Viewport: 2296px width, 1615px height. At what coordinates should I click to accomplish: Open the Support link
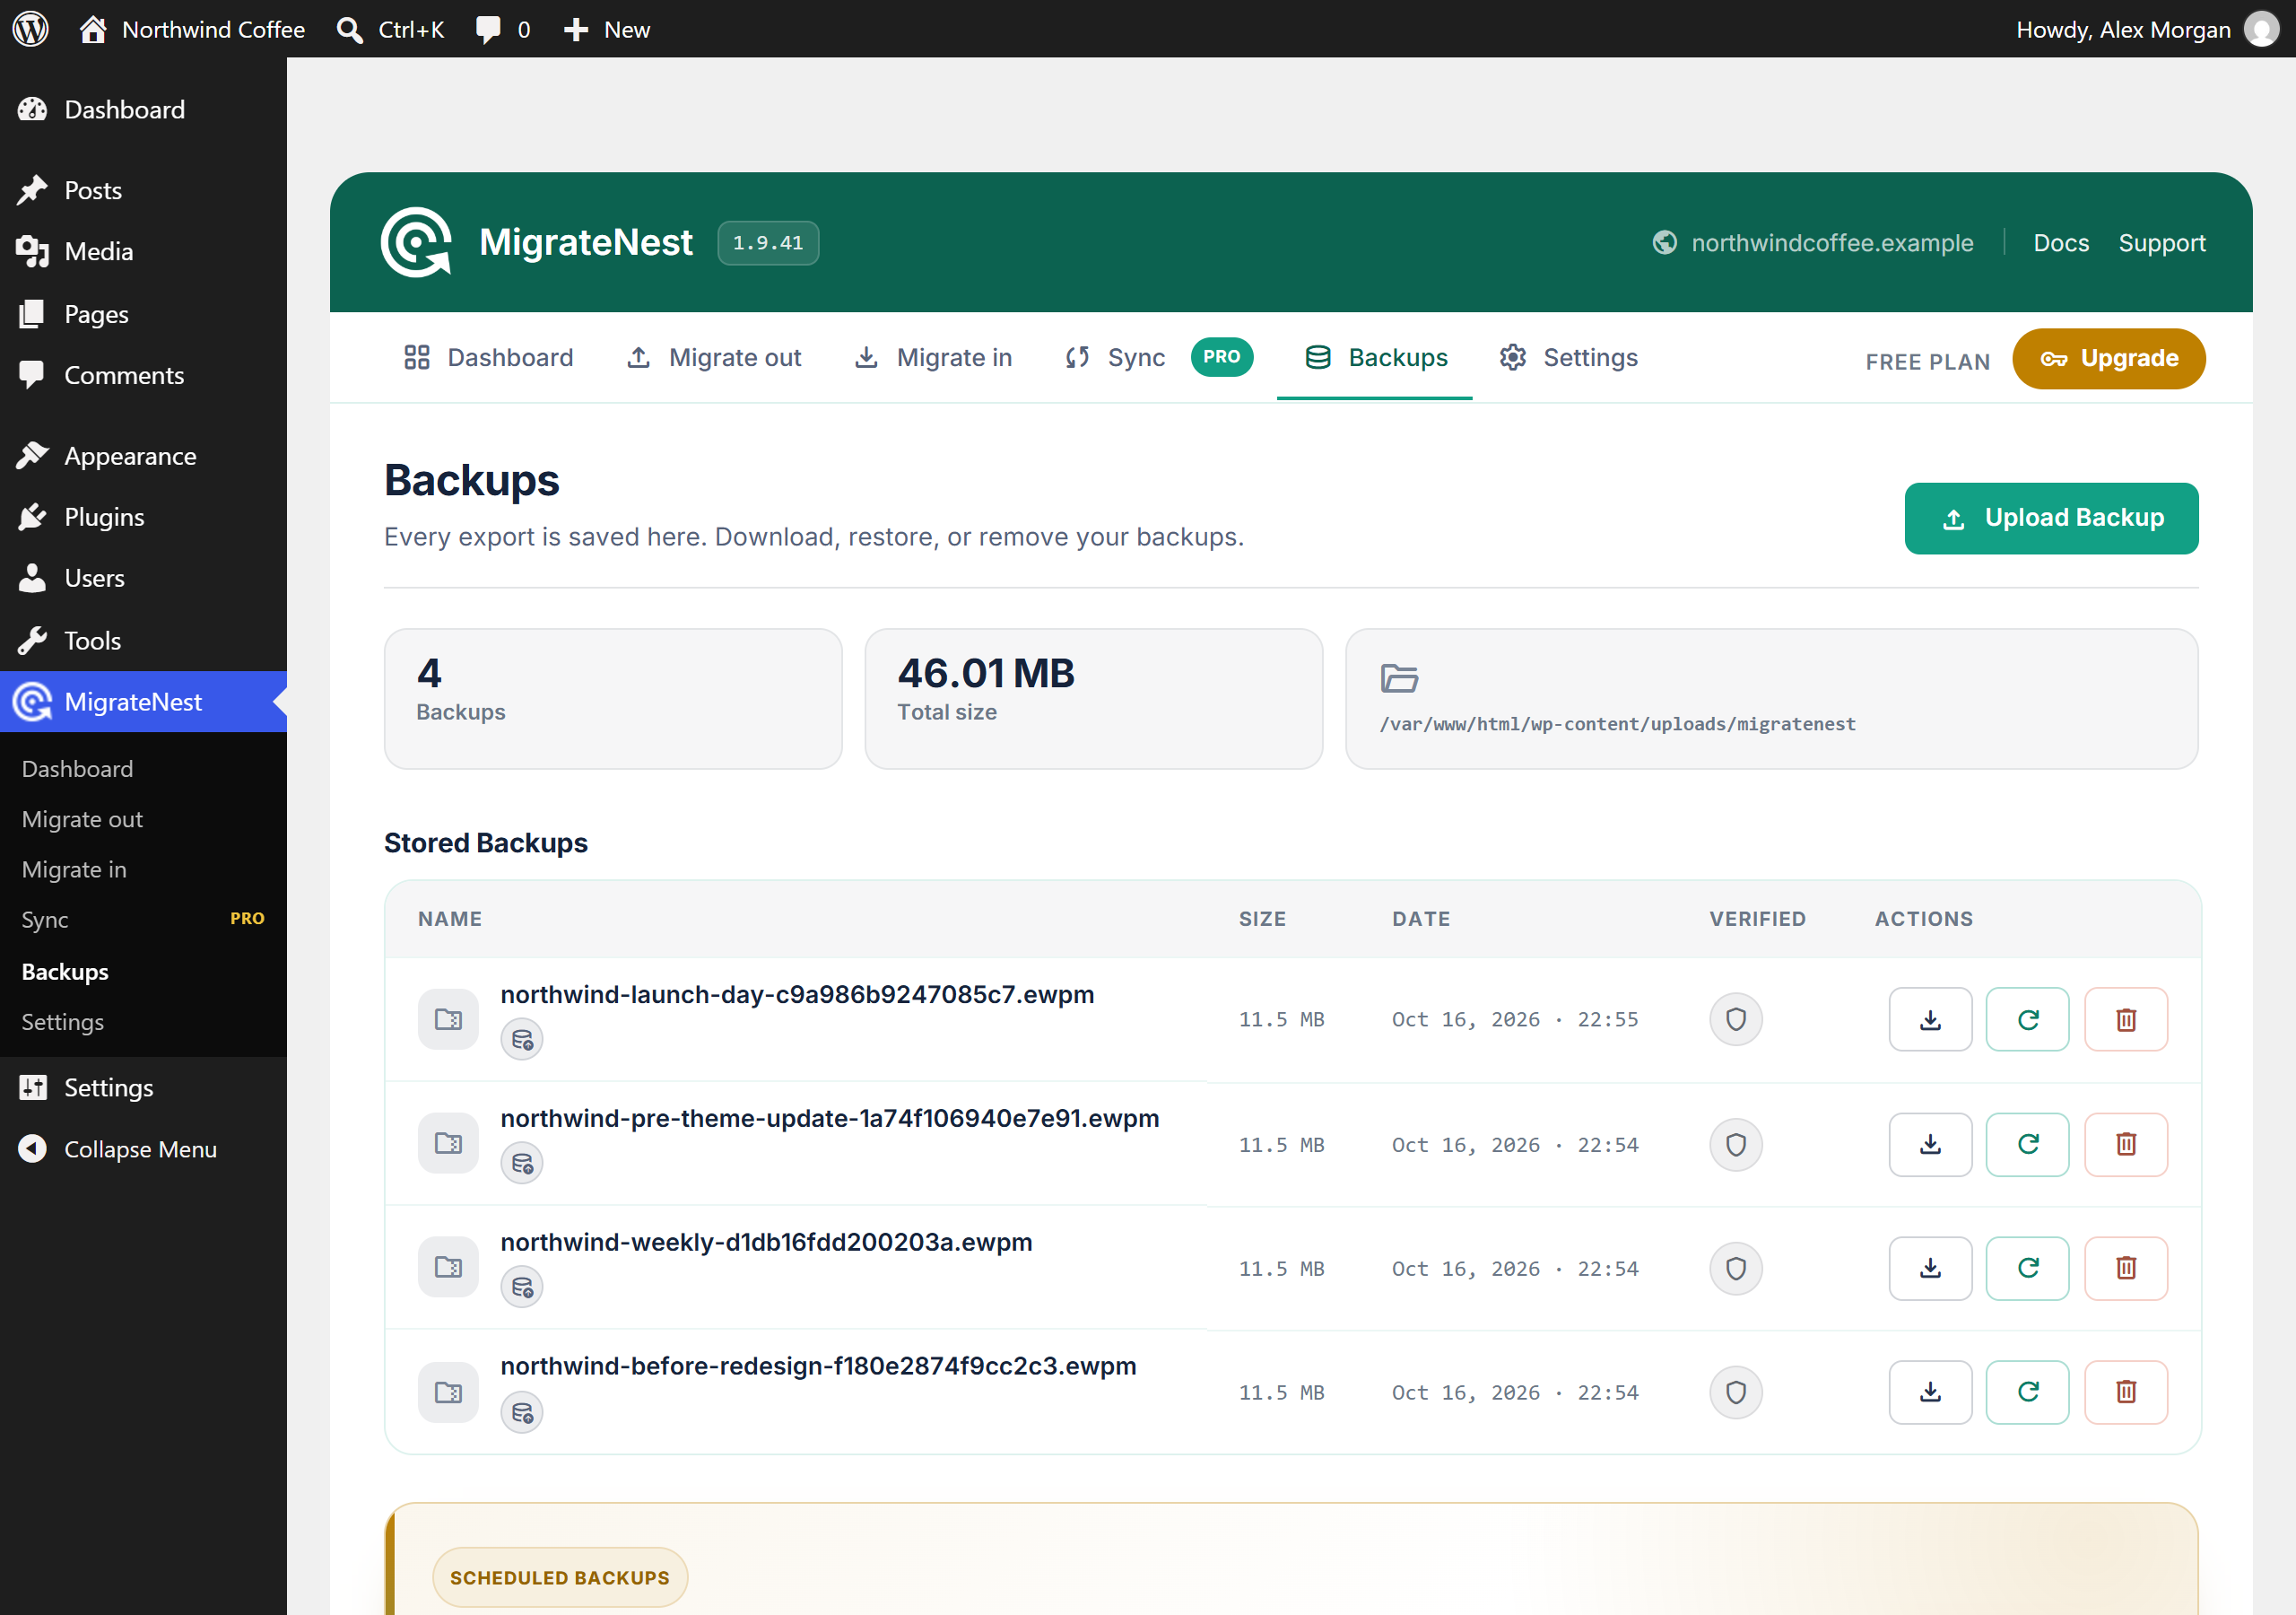pos(2161,243)
